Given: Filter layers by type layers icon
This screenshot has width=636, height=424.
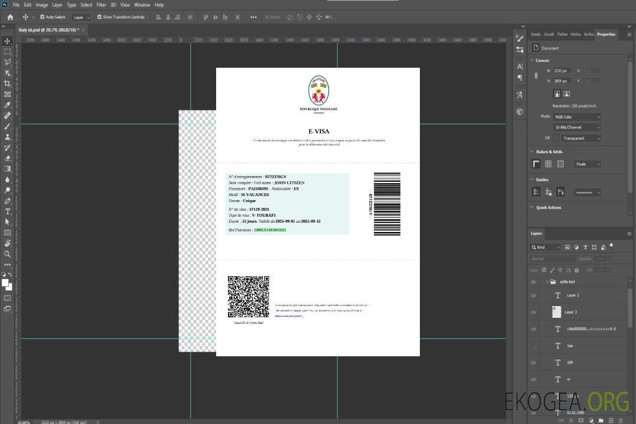Looking at the screenshot, I should 585,247.
